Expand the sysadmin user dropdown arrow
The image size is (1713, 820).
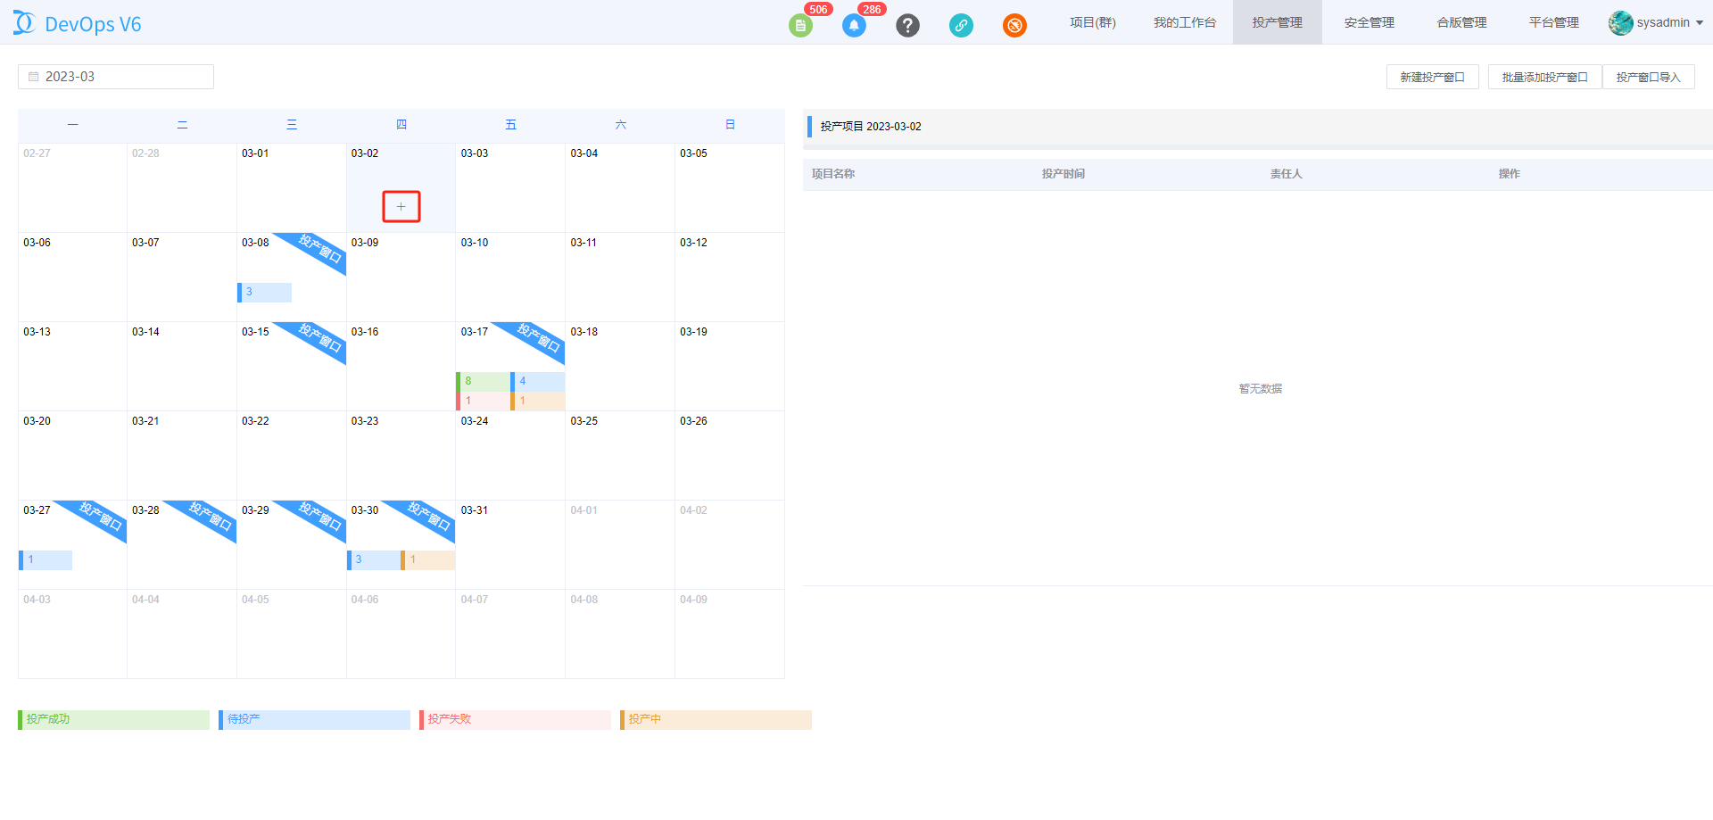coord(1700,23)
